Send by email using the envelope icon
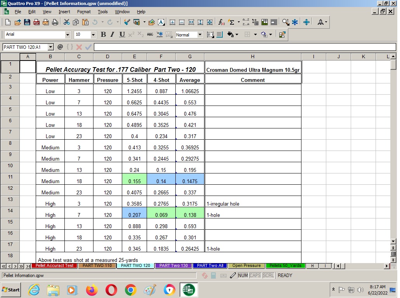This screenshot has width=400, height=298. tap(46, 22)
